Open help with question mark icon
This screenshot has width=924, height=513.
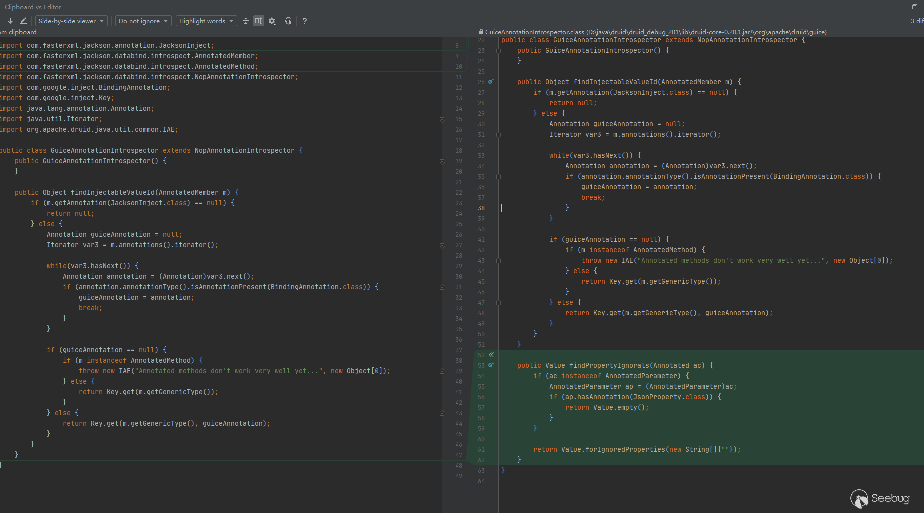coord(305,21)
